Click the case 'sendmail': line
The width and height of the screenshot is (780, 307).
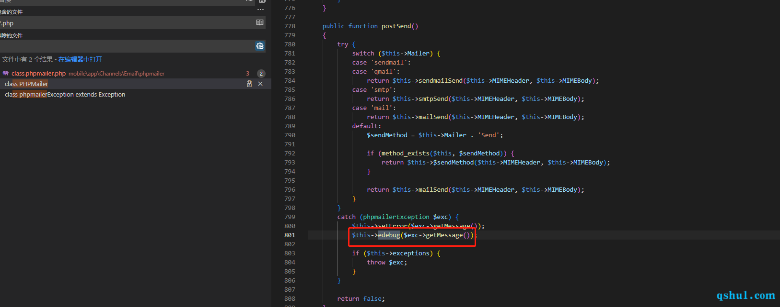(382, 62)
